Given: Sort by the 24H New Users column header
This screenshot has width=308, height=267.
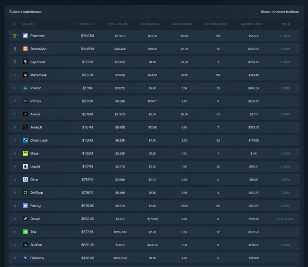Looking at the screenshot, I should [x=217, y=24].
